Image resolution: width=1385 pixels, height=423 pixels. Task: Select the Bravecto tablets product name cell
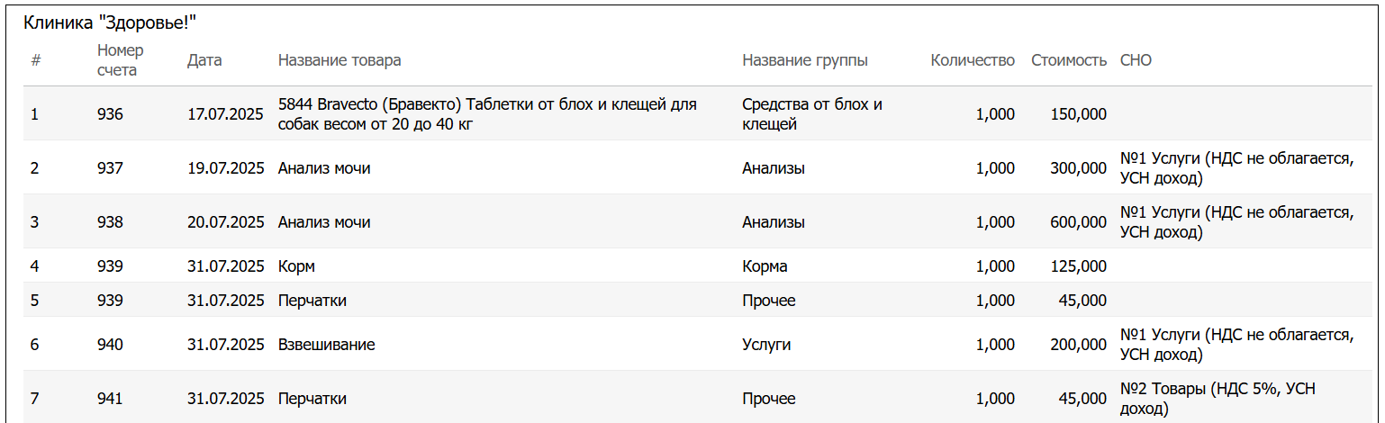point(487,114)
